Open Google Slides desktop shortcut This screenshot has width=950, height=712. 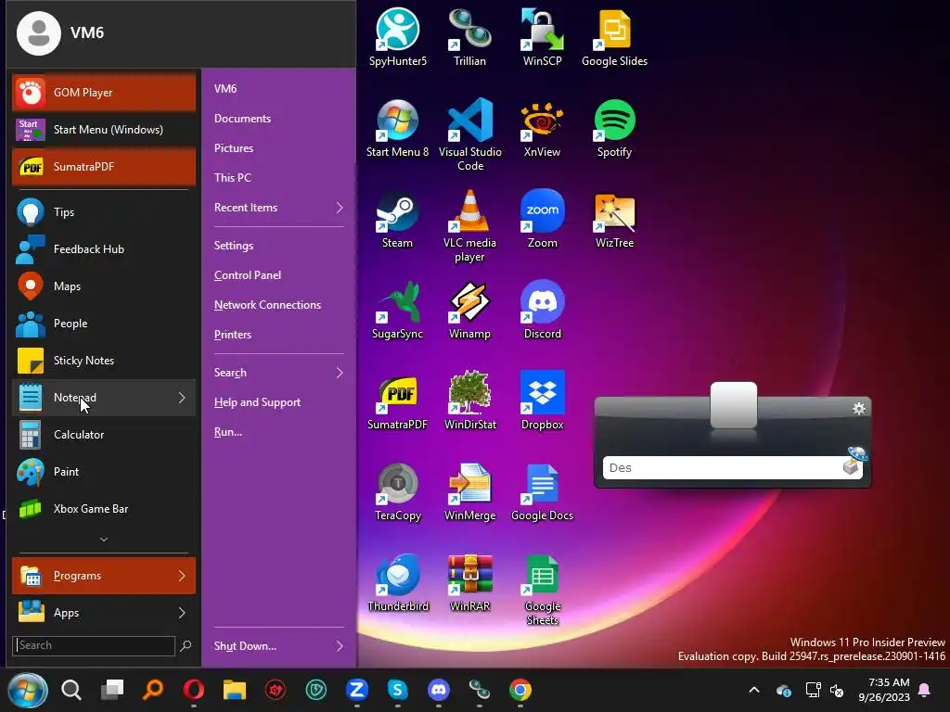(x=614, y=37)
